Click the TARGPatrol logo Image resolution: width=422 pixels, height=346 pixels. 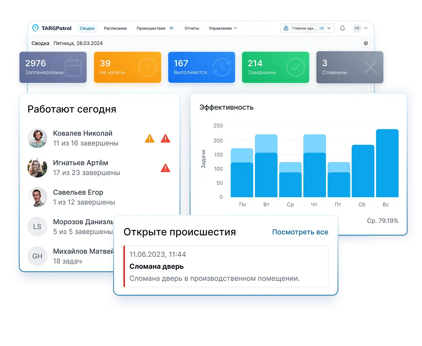pyautogui.click(x=52, y=28)
